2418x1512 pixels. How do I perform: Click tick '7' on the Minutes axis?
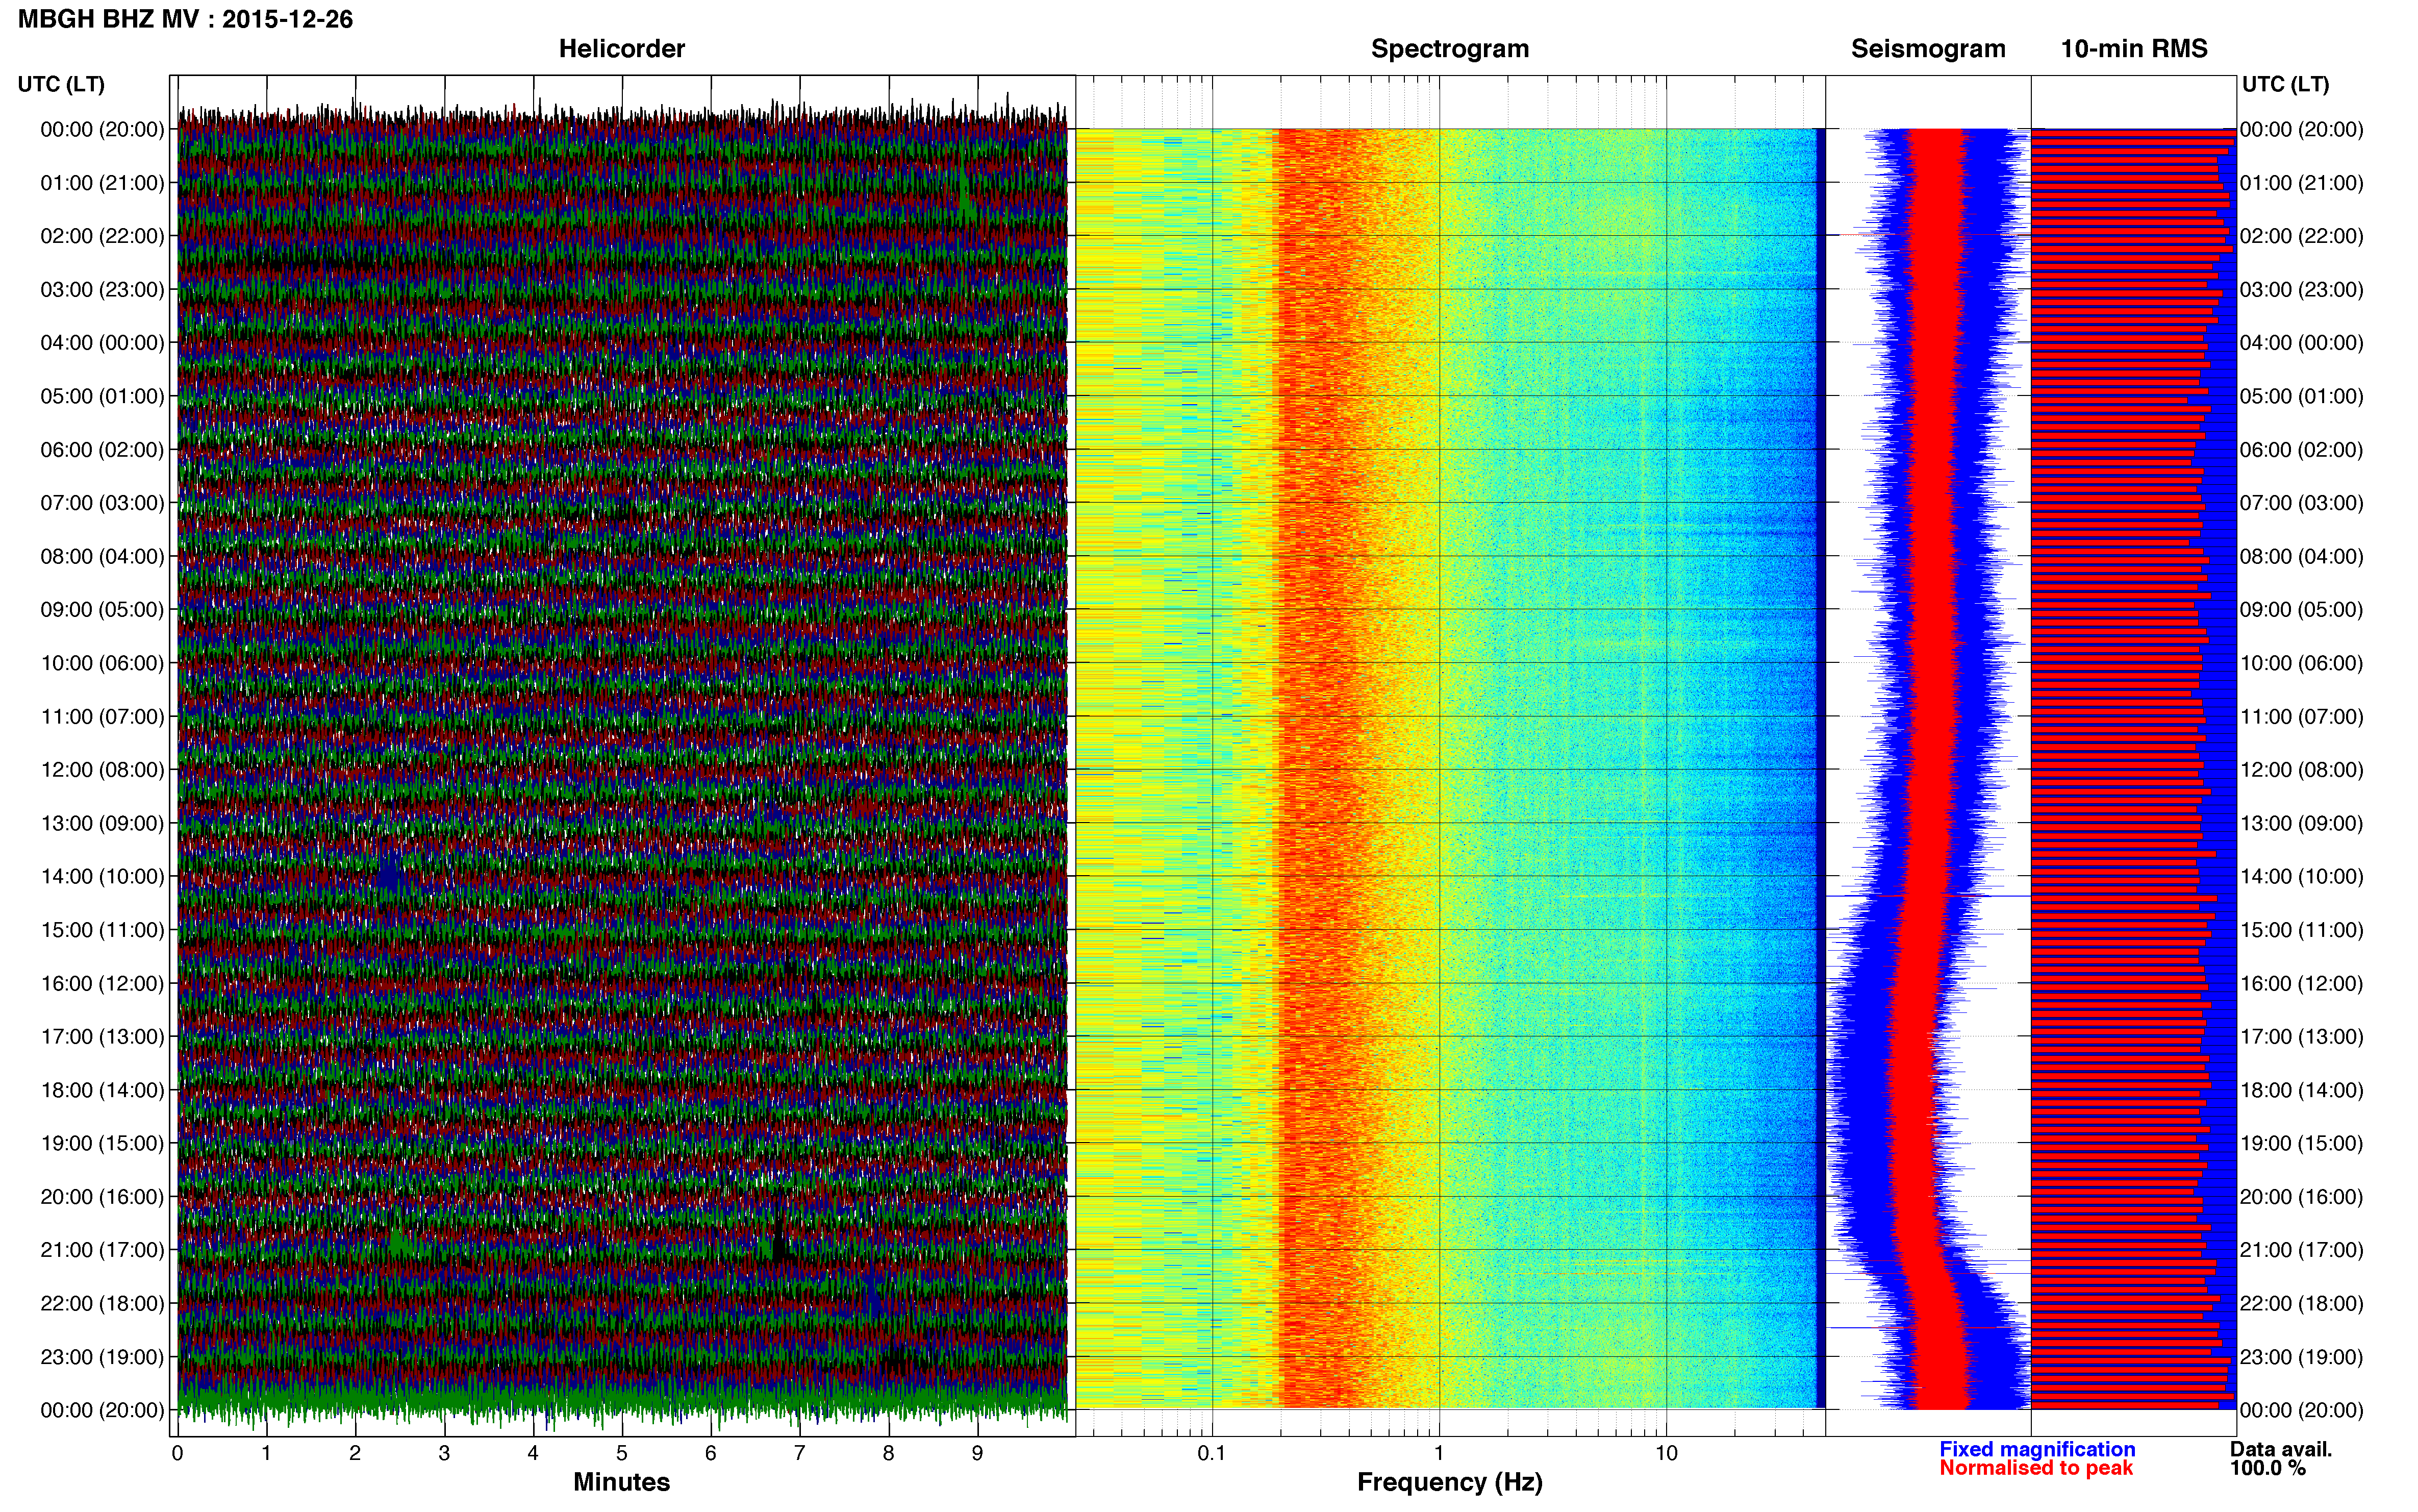[x=800, y=1454]
